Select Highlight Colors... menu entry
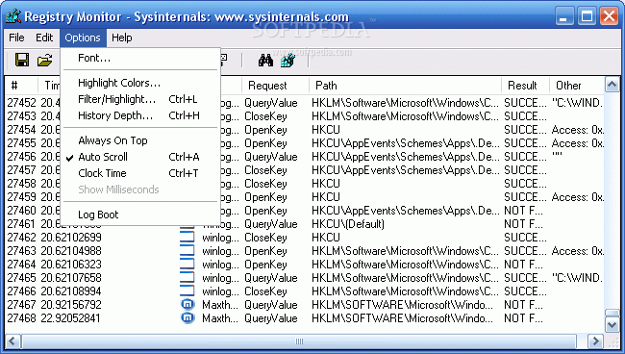 click(x=140, y=83)
